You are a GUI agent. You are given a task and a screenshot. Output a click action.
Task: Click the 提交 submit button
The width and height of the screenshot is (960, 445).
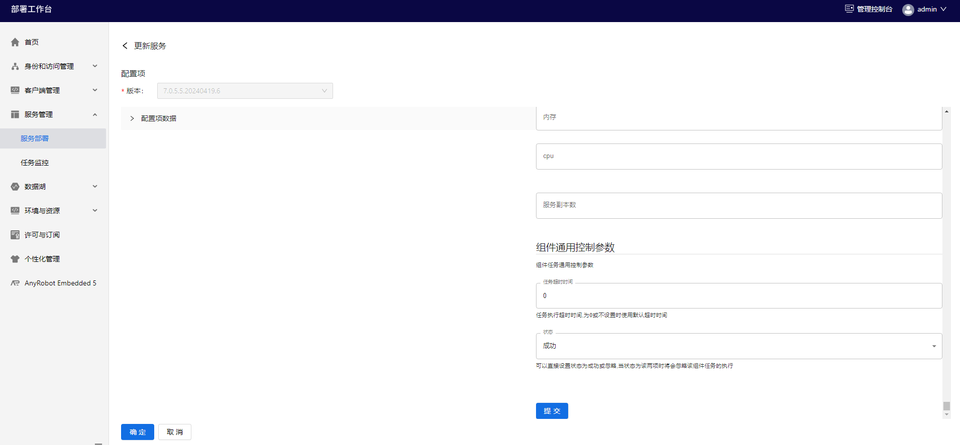(552, 411)
